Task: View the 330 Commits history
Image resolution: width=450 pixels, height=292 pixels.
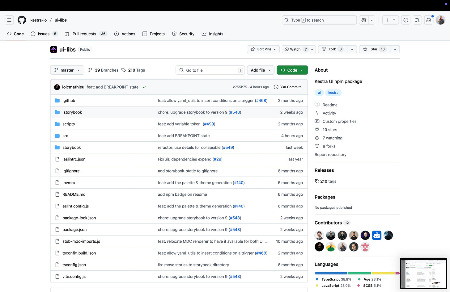Action: click(x=288, y=87)
